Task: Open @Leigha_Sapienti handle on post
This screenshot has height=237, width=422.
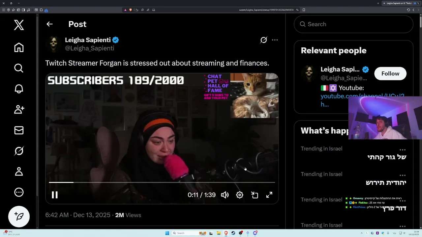Action: pos(90,48)
